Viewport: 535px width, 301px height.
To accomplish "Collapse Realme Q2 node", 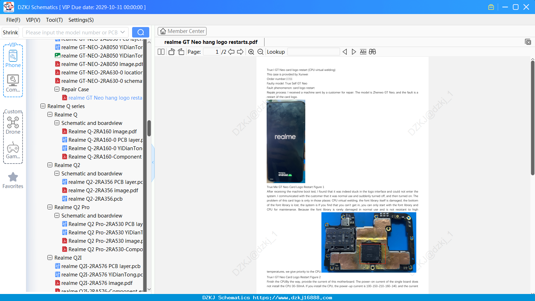I will coord(50,165).
